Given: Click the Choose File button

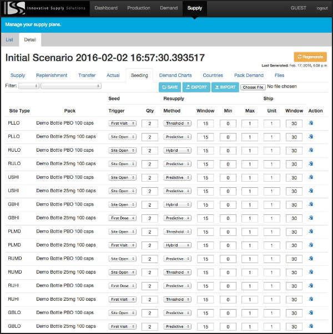Looking at the screenshot, I should (x=253, y=87).
